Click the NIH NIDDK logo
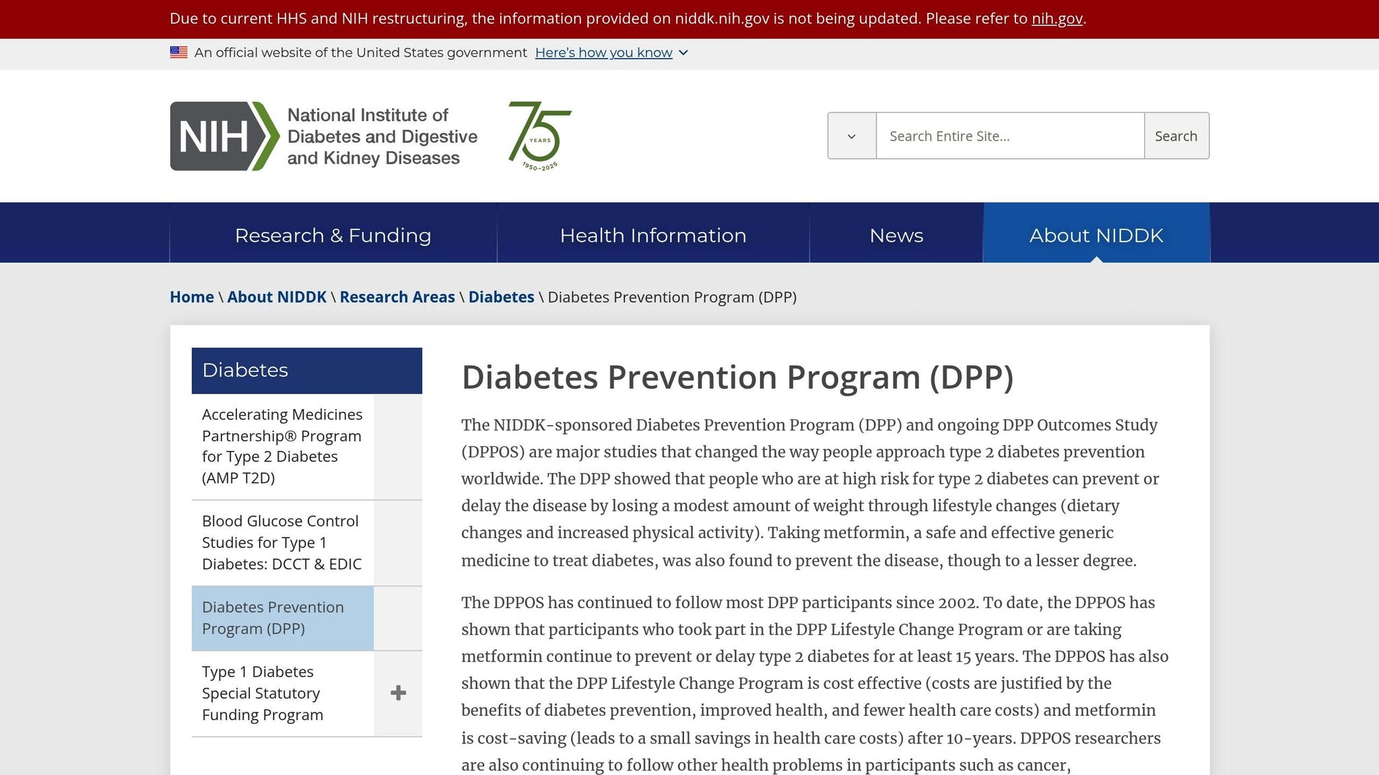The image size is (1379, 775). tap(324, 136)
